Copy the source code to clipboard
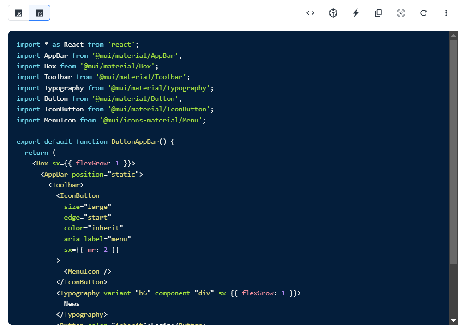 tap(378, 13)
